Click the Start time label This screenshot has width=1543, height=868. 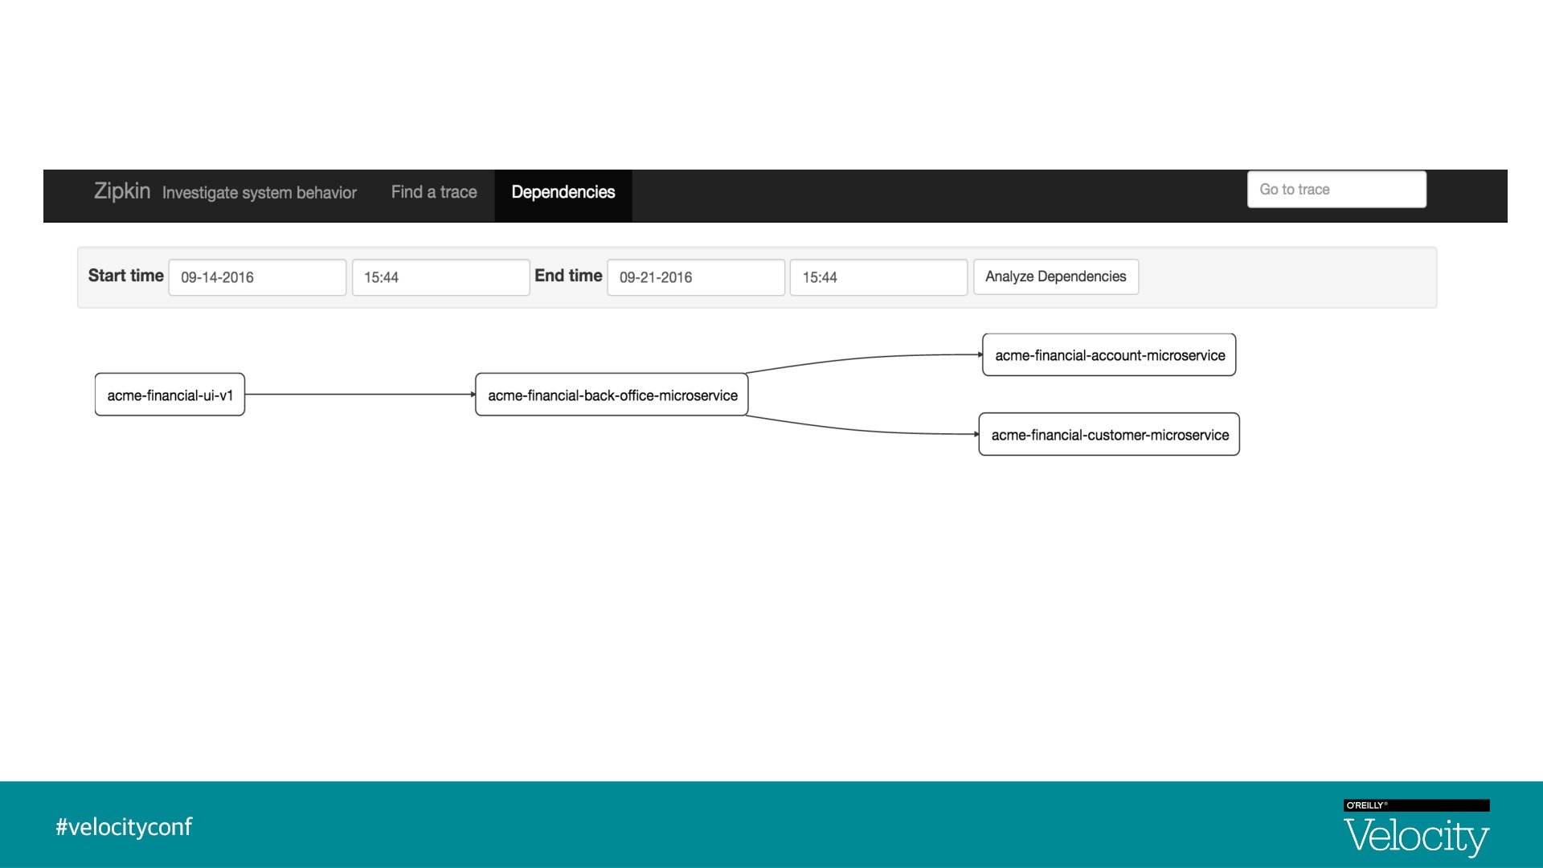point(126,276)
